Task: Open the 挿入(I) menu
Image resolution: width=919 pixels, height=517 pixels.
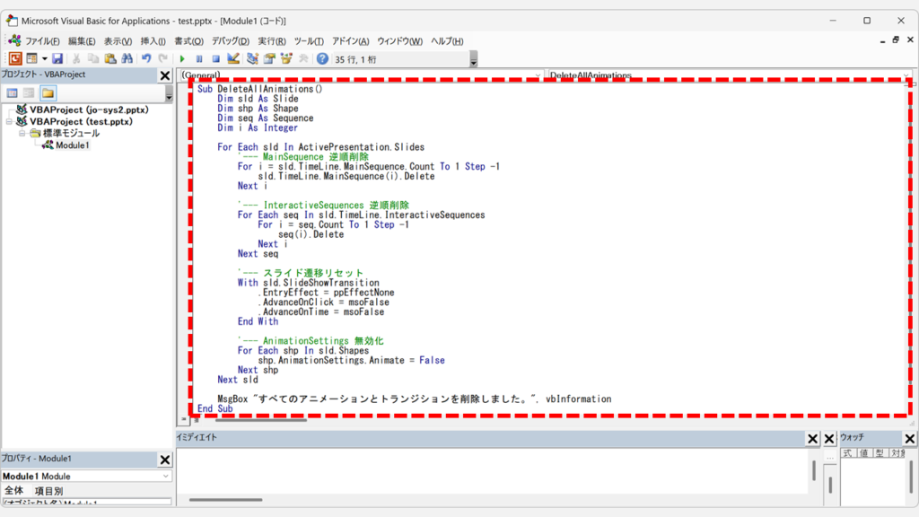Action: pos(153,41)
